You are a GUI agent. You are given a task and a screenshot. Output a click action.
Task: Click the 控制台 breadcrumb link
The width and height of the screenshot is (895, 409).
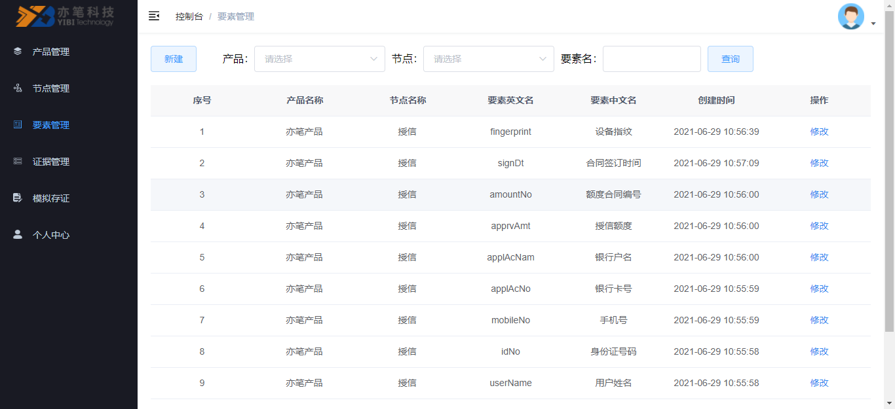point(189,16)
